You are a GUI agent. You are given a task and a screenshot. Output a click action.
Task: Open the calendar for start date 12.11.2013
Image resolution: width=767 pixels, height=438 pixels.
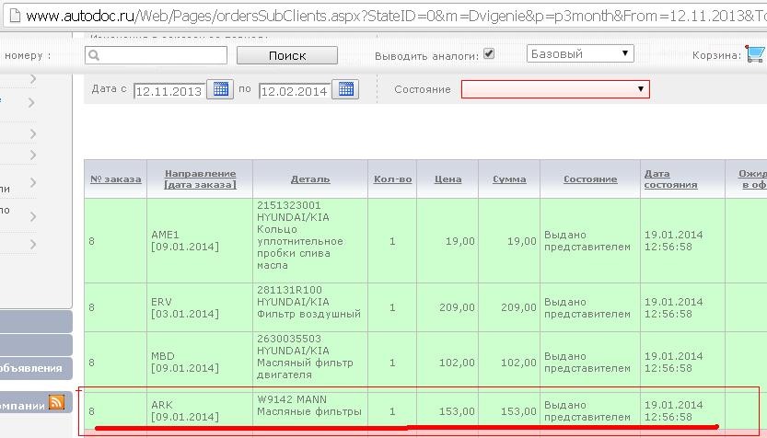click(220, 89)
